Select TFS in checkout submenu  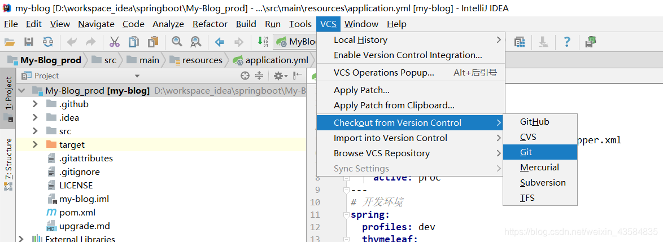[540, 197]
